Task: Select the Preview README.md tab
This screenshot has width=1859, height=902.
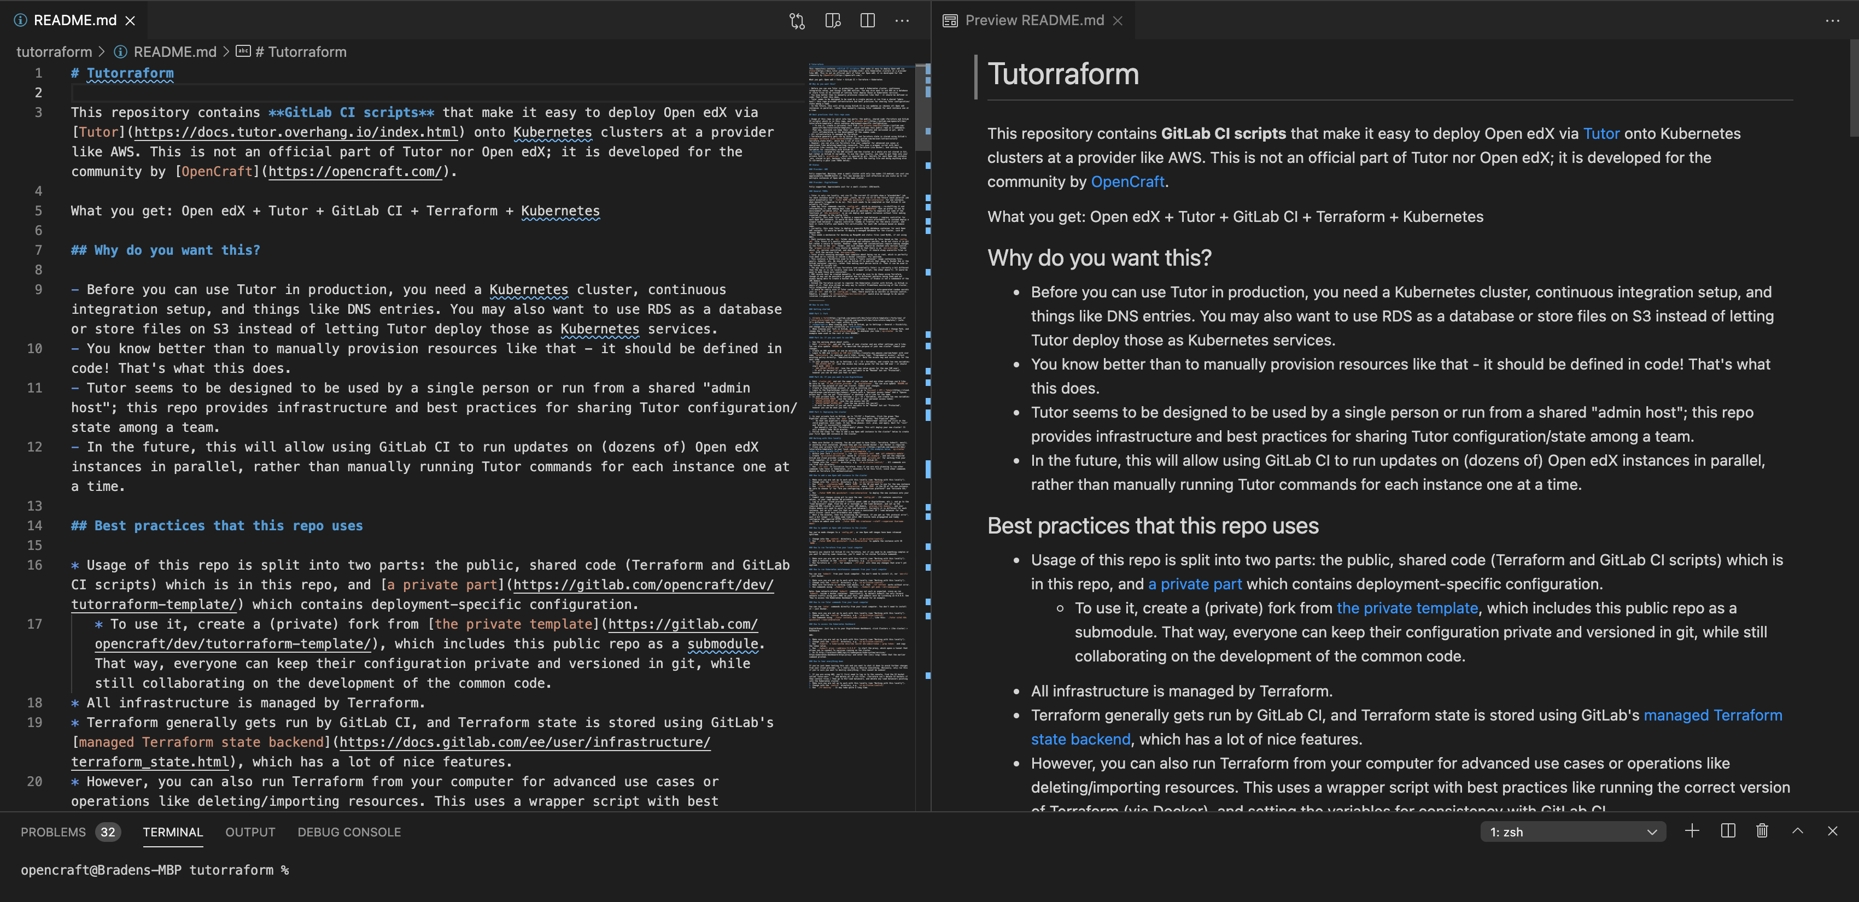Action: click(1034, 20)
